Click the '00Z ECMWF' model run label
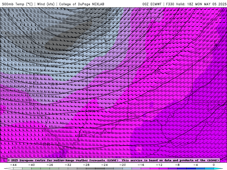Screen dimensions: 227x170 tap(152, 4)
